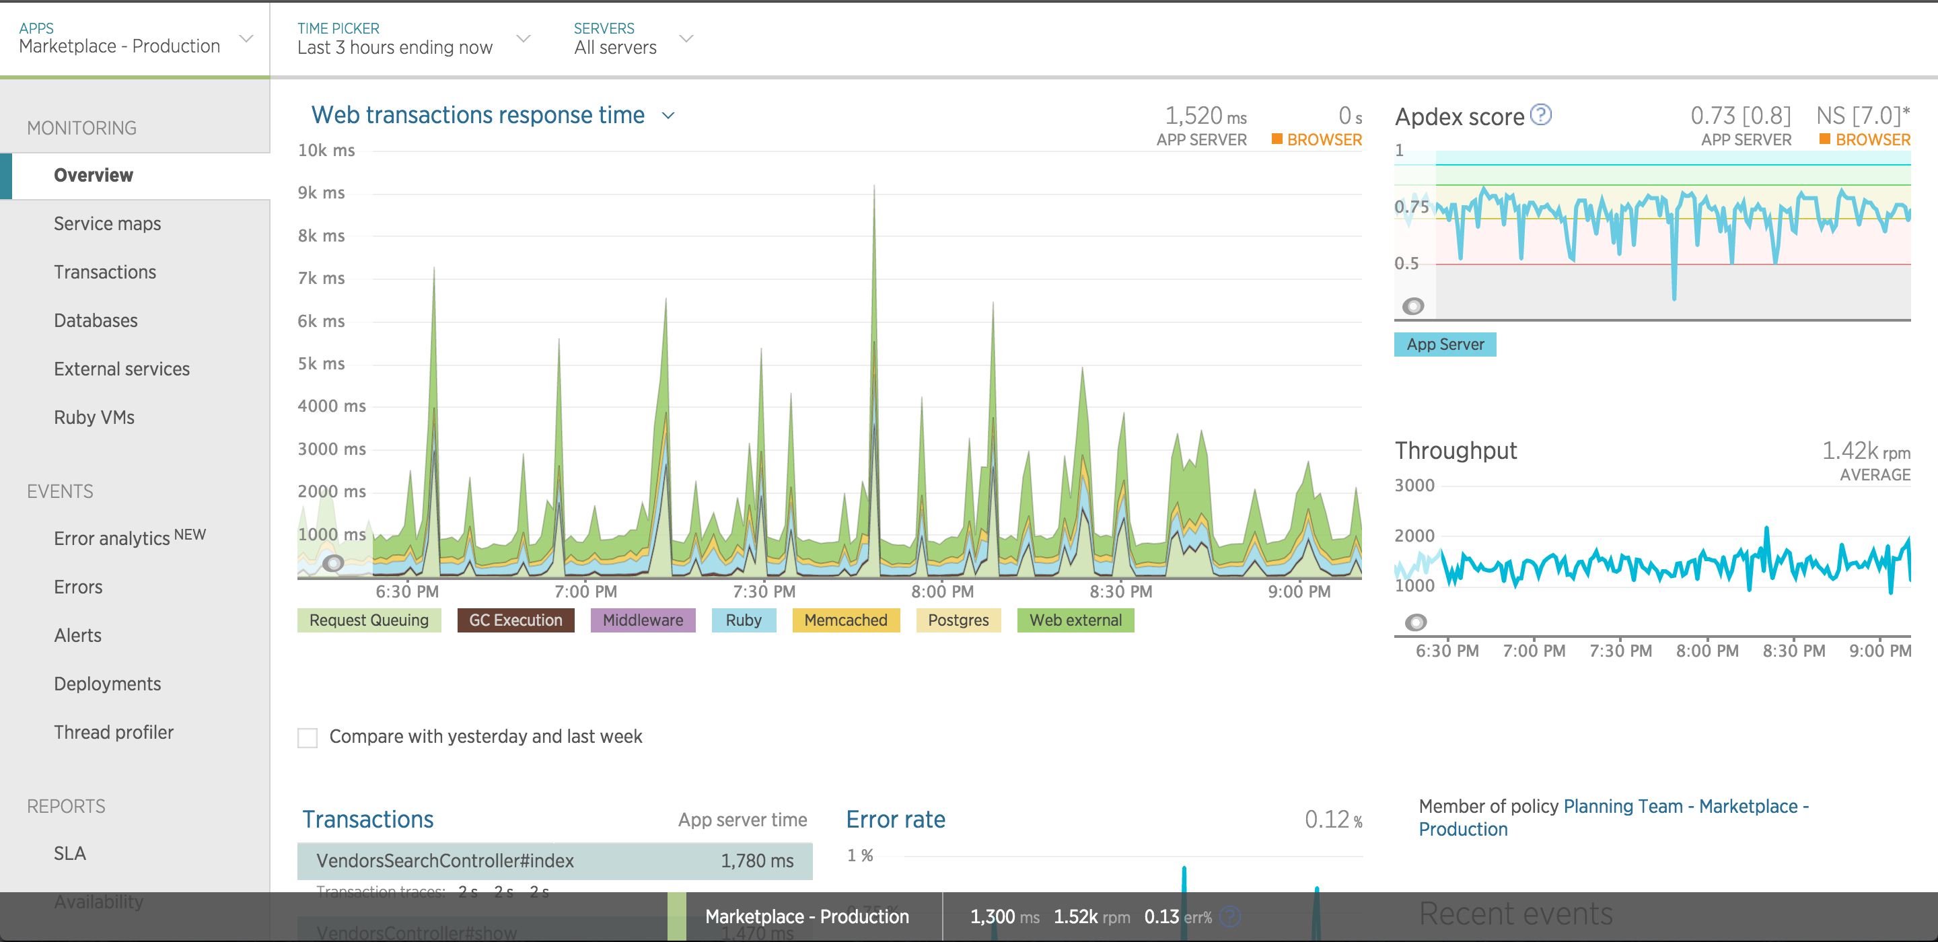Toggle Ruby legend series
This screenshot has width=1938, height=942.
(744, 620)
